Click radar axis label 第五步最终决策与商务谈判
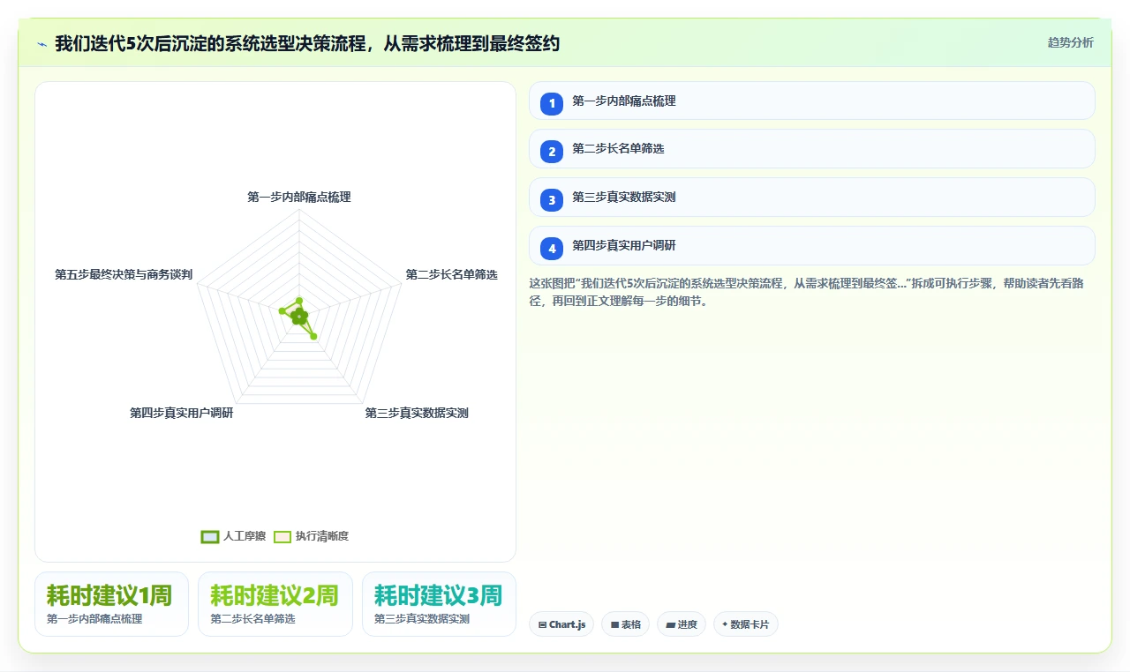Screen dimensions: 1130x672 (x=124, y=275)
